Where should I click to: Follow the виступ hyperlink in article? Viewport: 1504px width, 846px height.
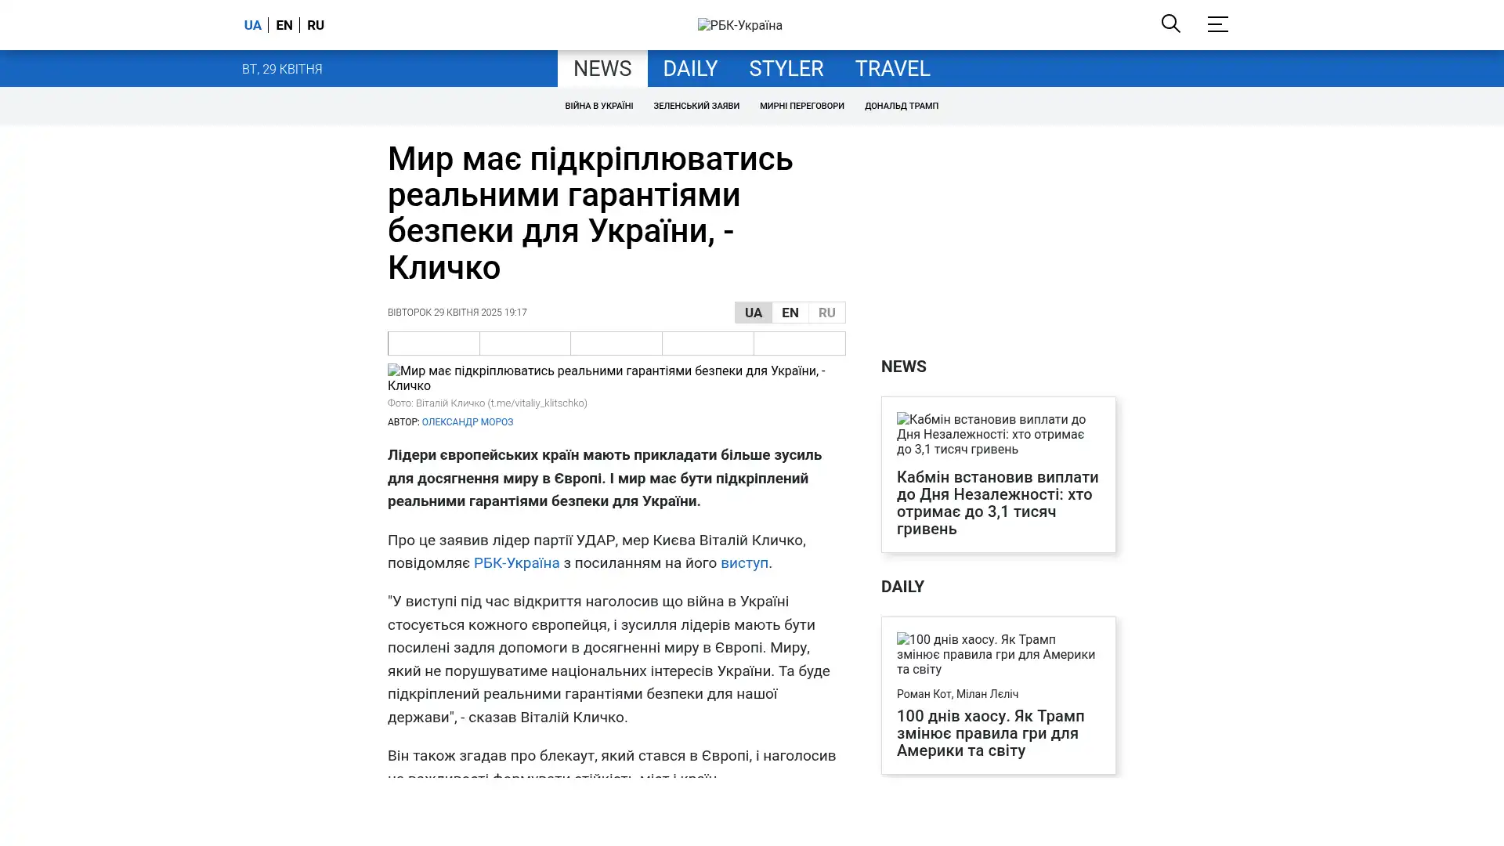click(743, 563)
